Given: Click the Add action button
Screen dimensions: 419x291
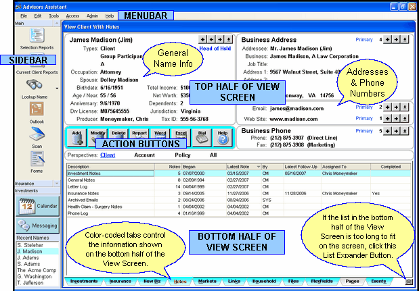Looking at the screenshot, I should coord(76,138).
